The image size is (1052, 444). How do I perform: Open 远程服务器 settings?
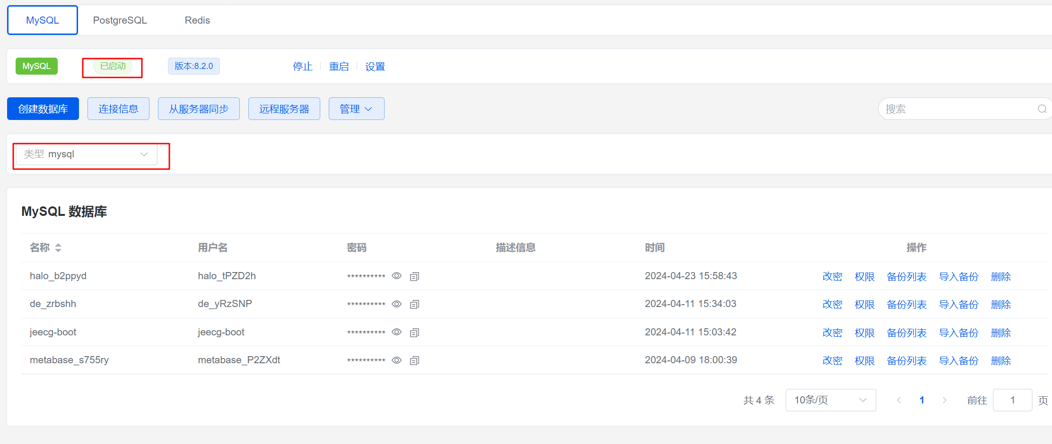pos(284,109)
